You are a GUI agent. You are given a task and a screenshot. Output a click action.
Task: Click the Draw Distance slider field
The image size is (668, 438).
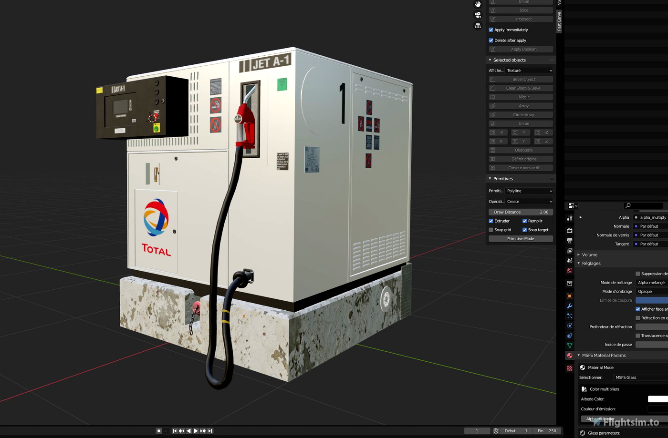(521, 212)
